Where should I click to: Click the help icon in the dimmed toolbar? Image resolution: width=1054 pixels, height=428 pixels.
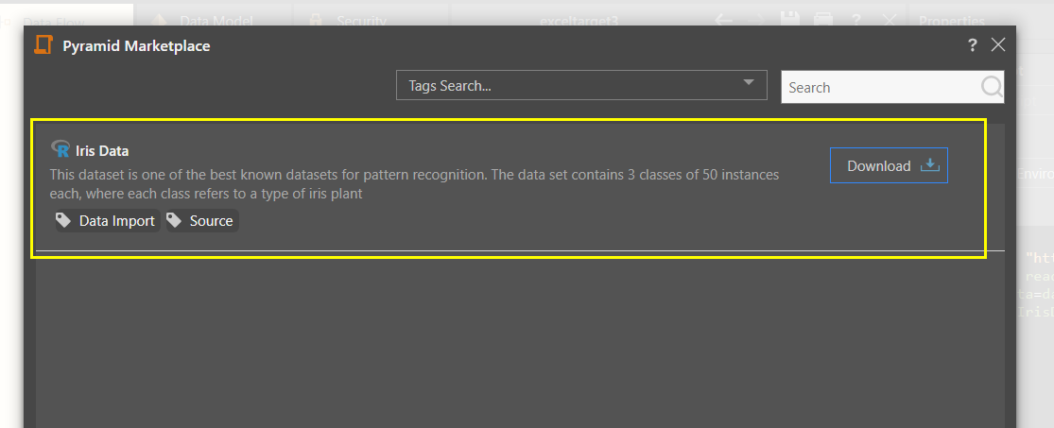[856, 19]
